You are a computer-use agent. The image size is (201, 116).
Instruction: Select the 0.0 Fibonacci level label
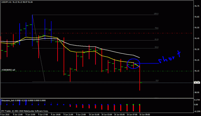click(157, 81)
